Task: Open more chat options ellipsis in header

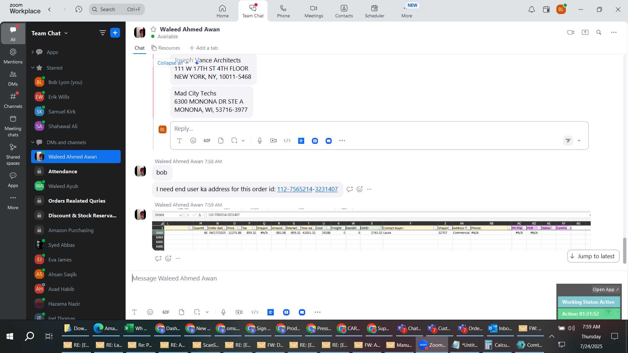Action: 614,32
